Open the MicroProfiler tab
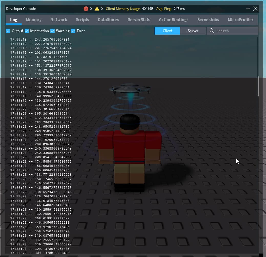 [x=241, y=20]
